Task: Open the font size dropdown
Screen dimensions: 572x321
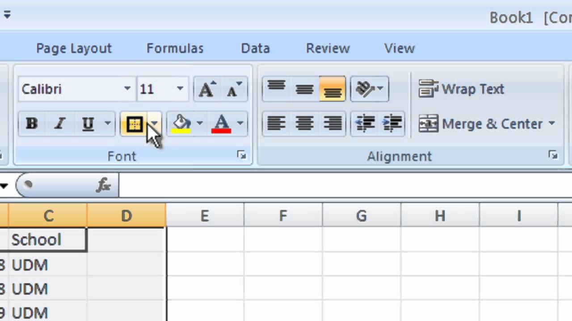Action: [180, 89]
